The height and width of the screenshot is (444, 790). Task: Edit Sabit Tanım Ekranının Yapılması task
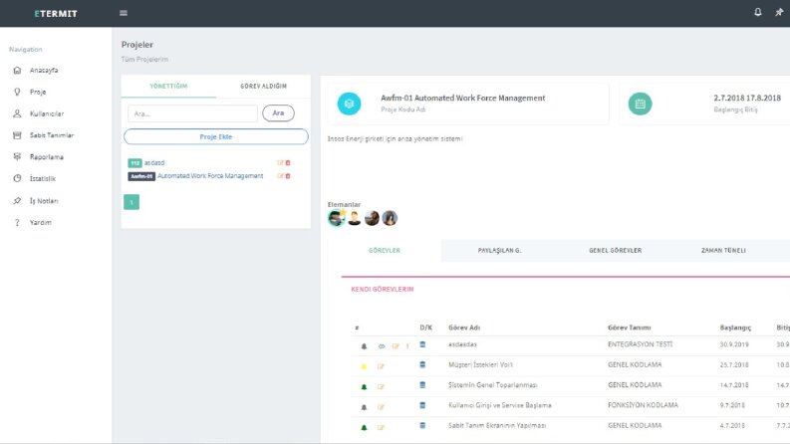tap(381, 427)
